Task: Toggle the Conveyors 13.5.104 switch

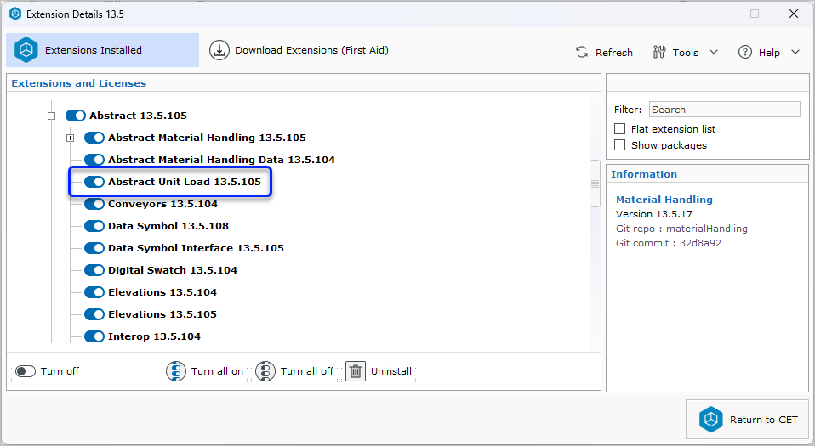Action: pos(94,204)
